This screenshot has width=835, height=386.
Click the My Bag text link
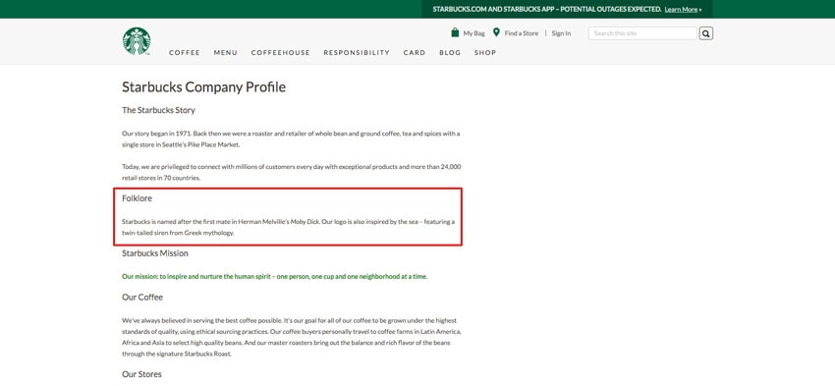coord(473,33)
